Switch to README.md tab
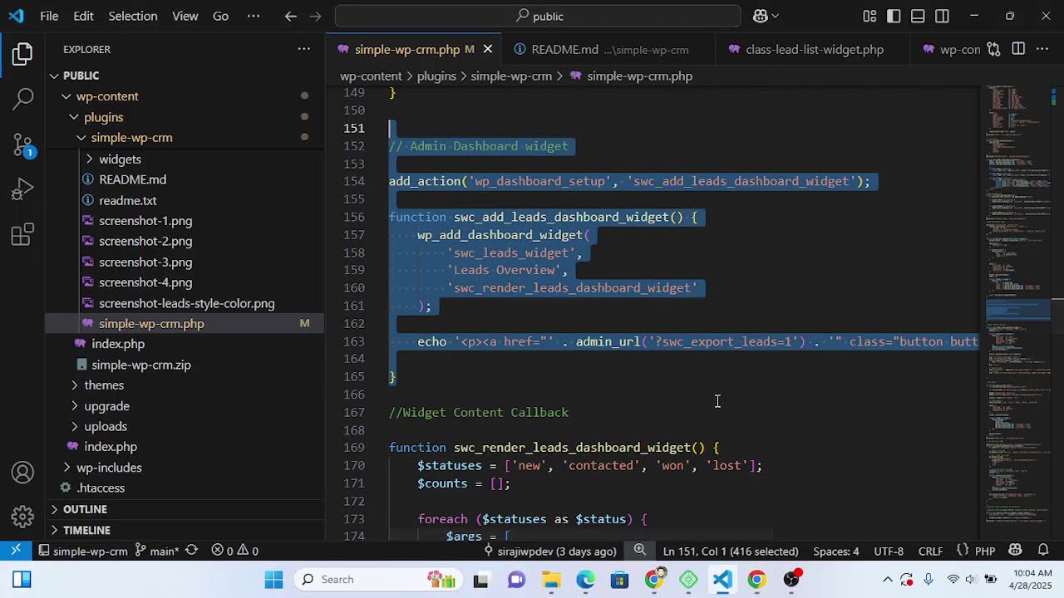Image resolution: width=1064 pixels, height=598 pixels. (608, 50)
